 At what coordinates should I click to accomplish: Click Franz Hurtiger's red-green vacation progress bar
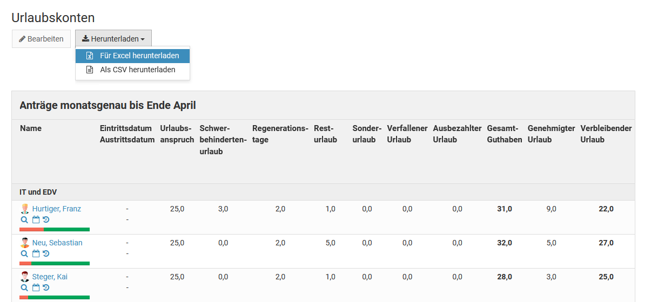55,230
